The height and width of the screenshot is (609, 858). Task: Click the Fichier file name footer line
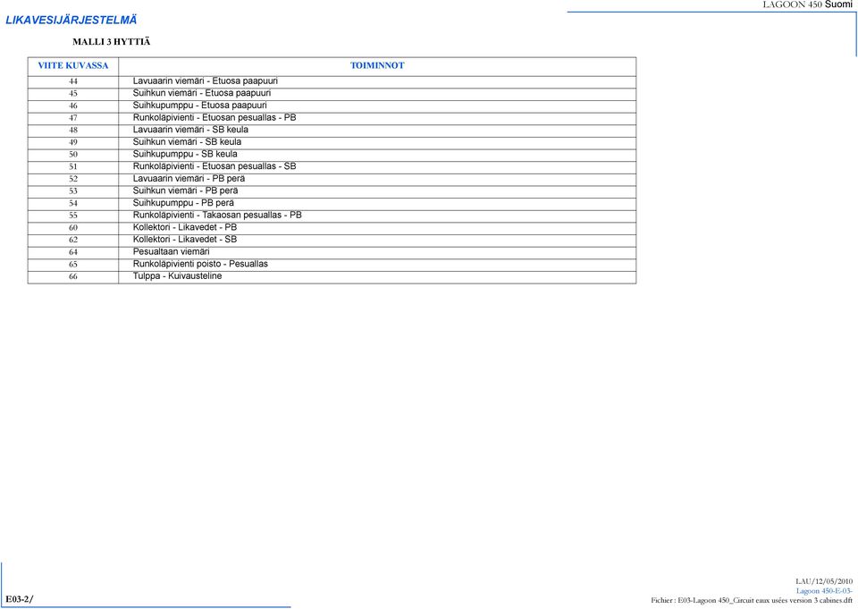(x=752, y=601)
